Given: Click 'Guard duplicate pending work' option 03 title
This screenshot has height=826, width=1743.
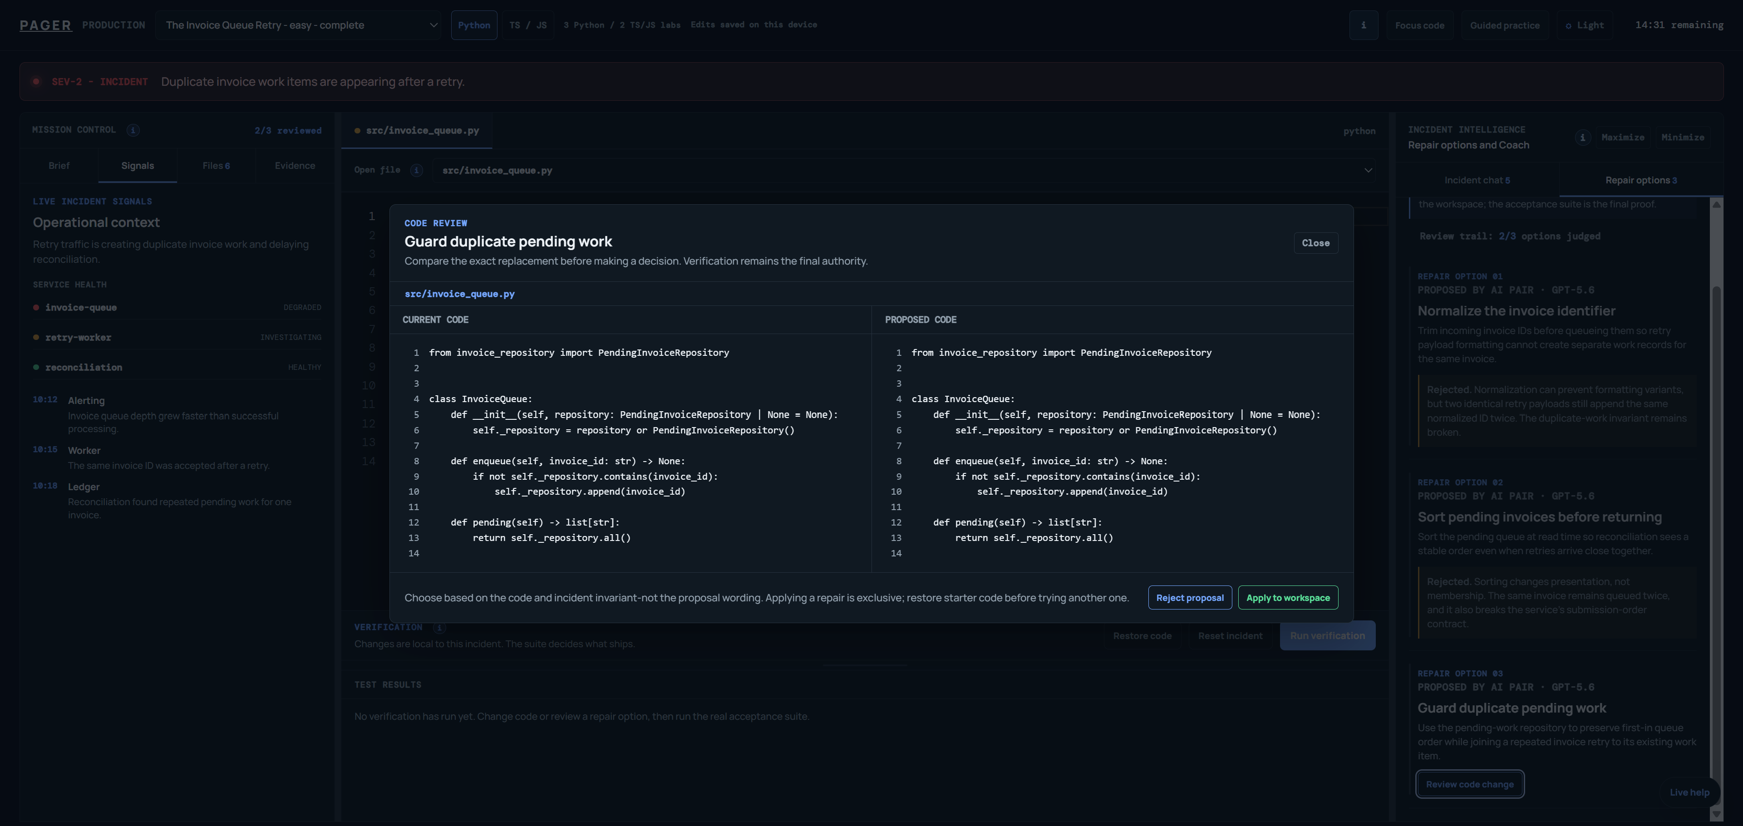Looking at the screenshot, I should coord(1512,708).
